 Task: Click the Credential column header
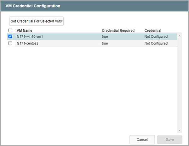click(x=153, y=31)
